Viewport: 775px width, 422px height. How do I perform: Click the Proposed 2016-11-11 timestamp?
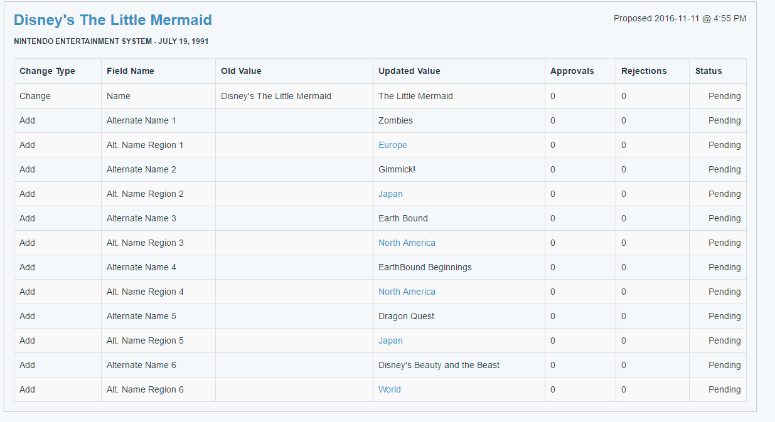[680, 18]
